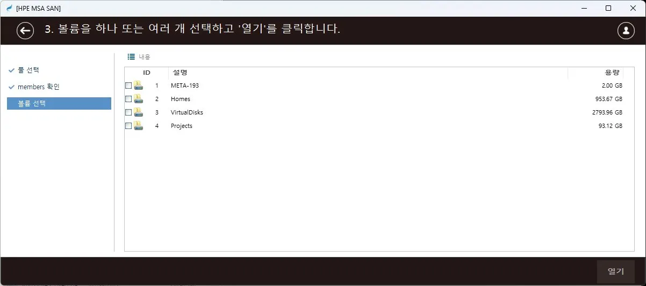Minimize the HPE MSA SAN window

pos(584,8)
